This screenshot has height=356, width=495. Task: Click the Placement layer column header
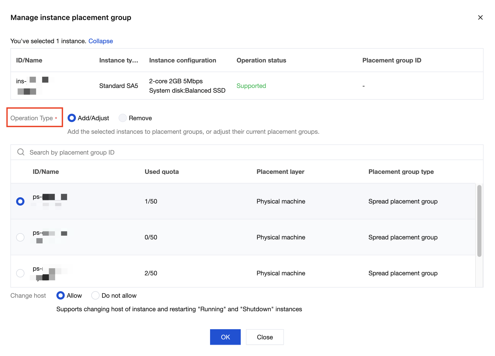[x=280, y=172]
